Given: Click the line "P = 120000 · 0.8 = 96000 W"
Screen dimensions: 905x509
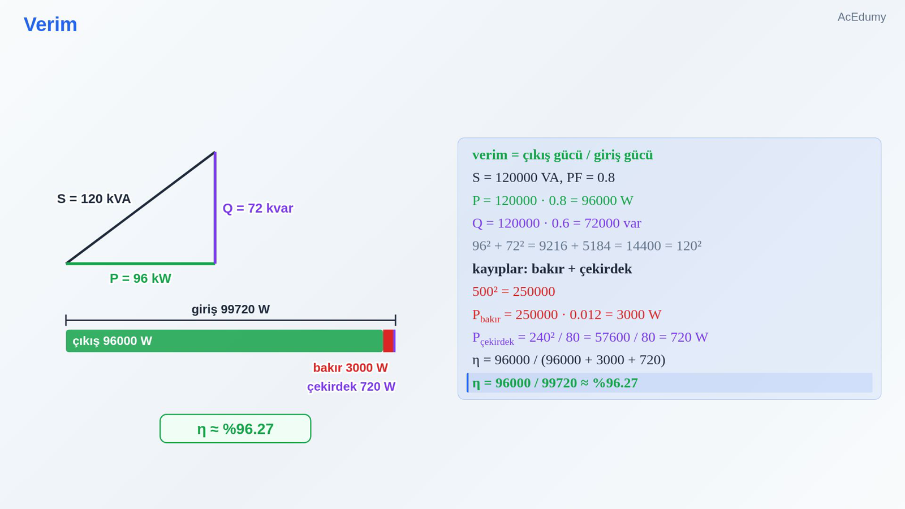Looking at the screenshot, I should click(x=553, y=201).
